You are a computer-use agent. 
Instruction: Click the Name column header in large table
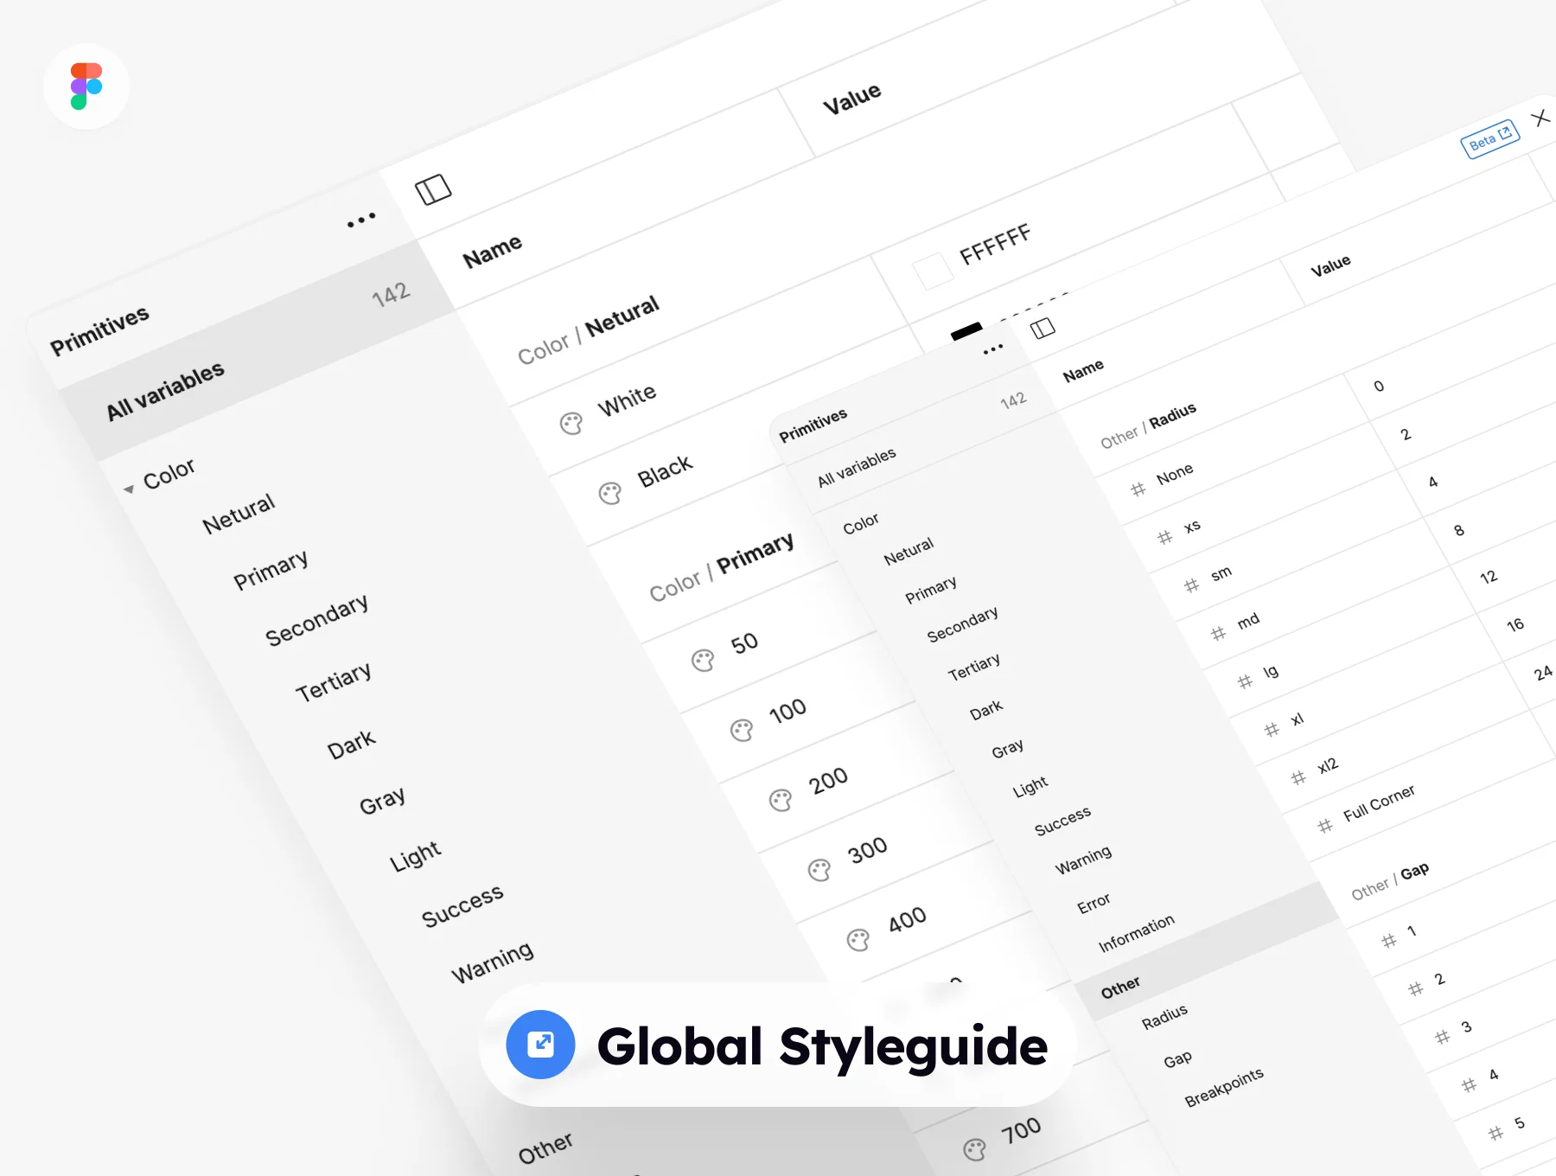[492, 251]
